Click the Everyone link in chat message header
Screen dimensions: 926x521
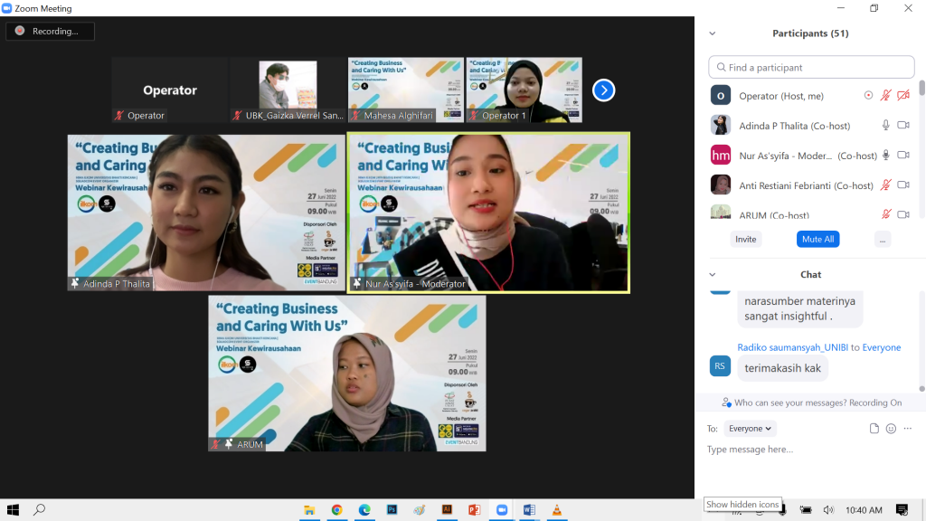(x=881, y=347)
